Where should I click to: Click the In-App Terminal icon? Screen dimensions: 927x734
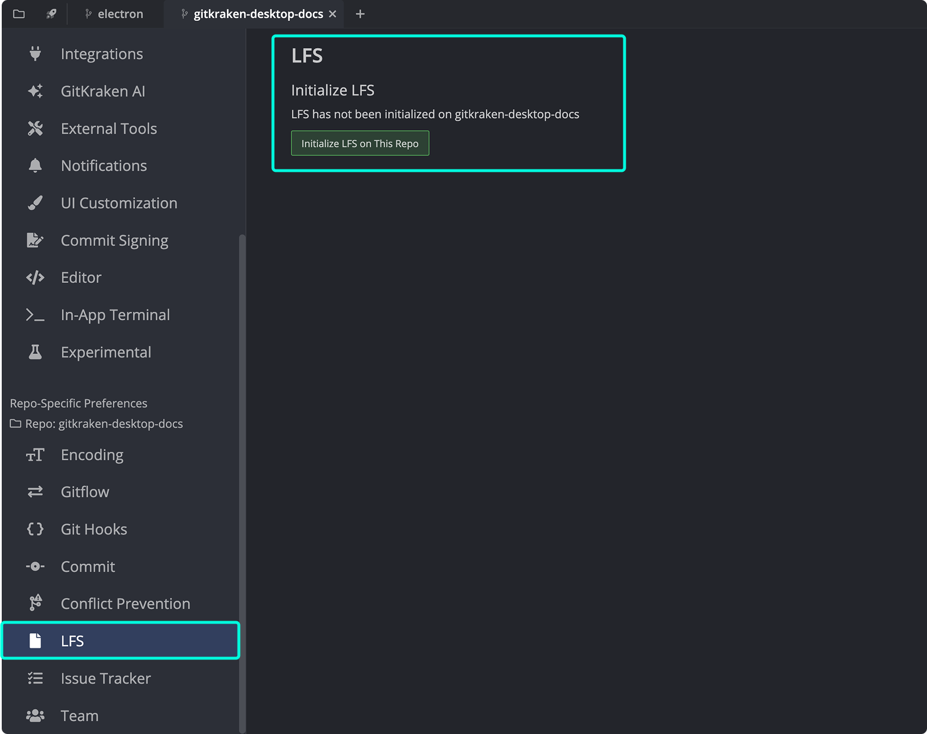pyautogui.click(x=35, y=314)
